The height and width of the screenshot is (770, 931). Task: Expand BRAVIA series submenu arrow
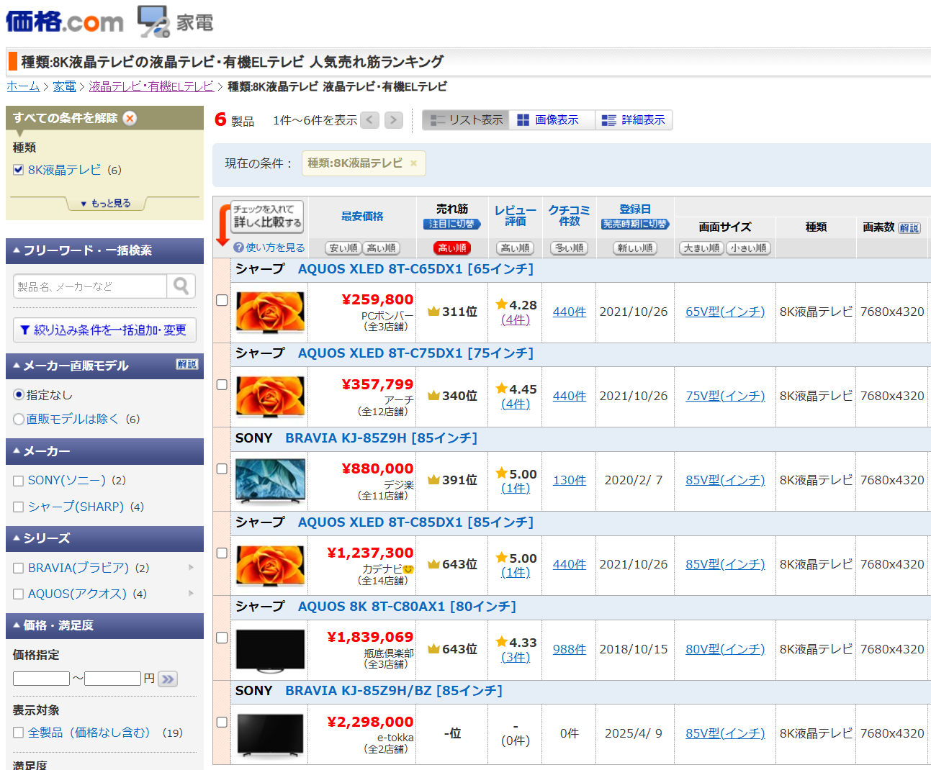tap(191, 568)
